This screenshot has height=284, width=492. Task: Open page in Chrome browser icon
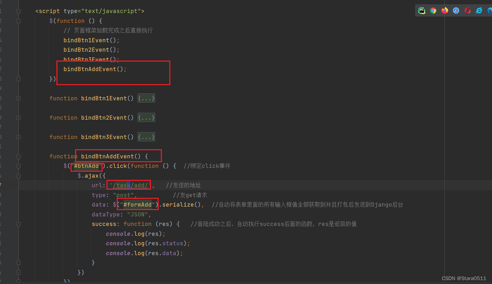pyautogui.click(x=433, y=11)
